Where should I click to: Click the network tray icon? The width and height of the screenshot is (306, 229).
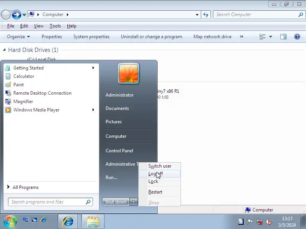[x=259, y=222]
